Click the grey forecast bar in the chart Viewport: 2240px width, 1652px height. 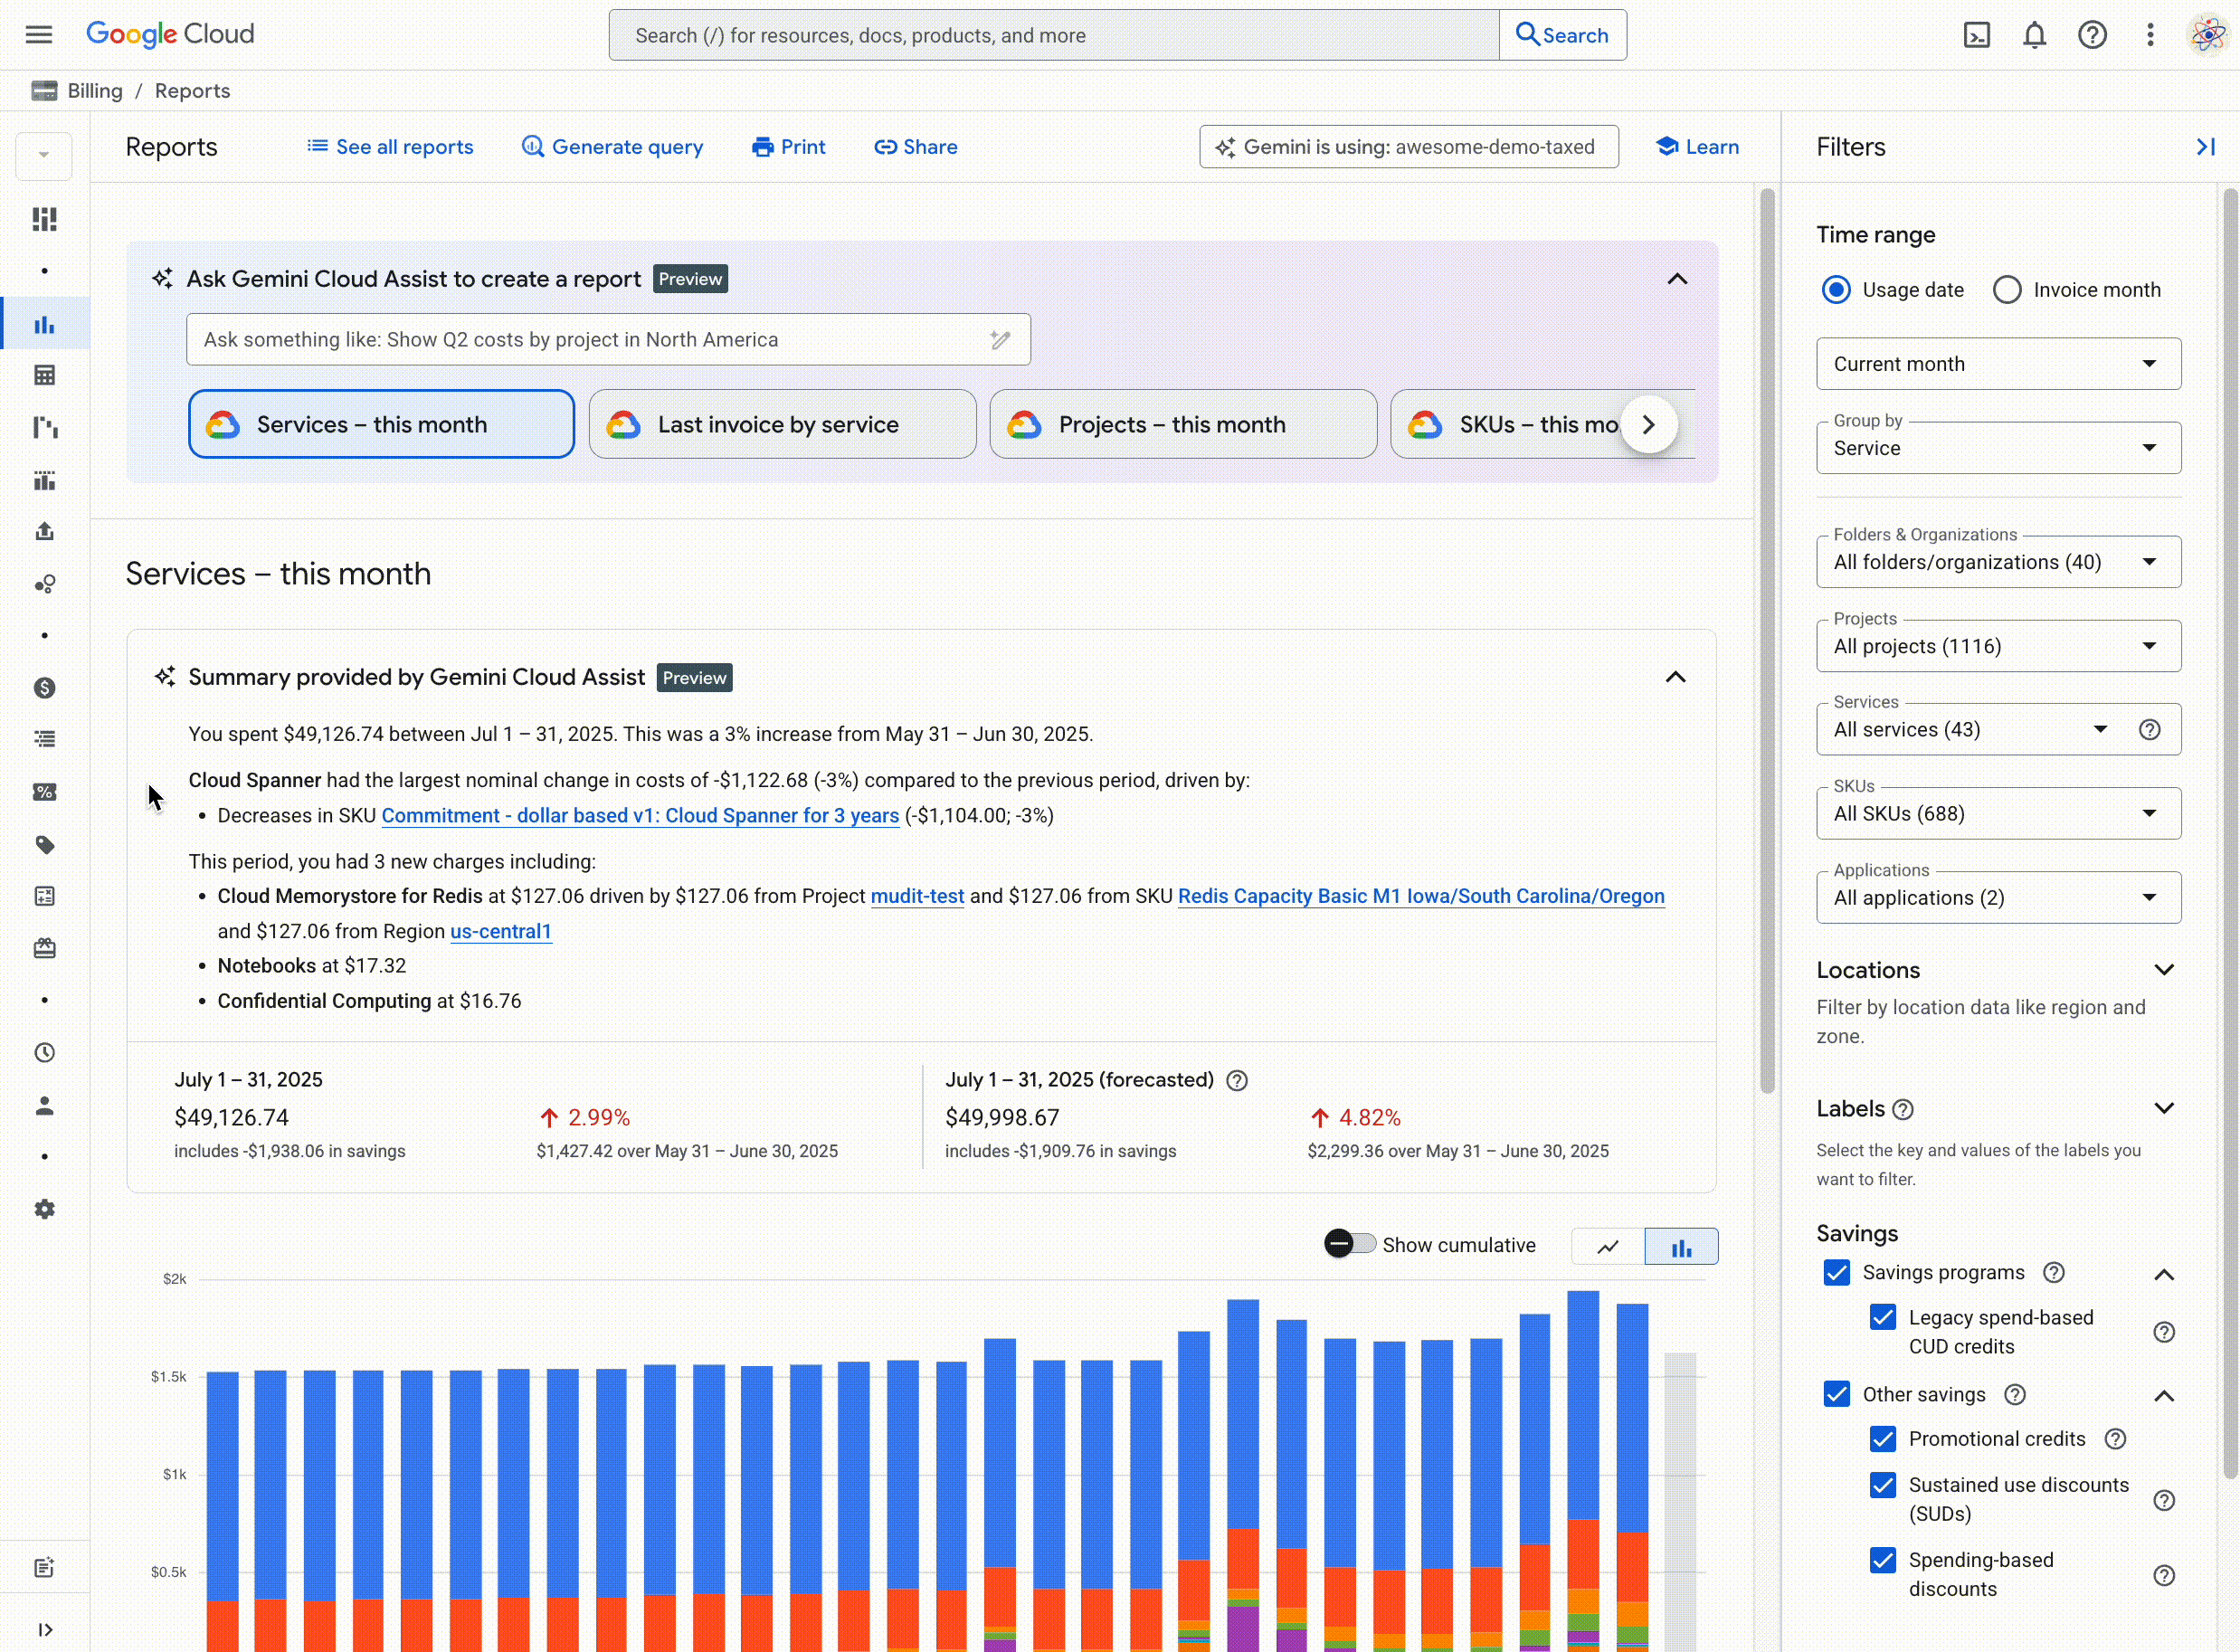pyautogui.click(x=1680, y=1500)
